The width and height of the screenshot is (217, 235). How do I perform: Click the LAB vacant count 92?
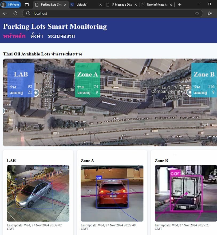[30, 87]
